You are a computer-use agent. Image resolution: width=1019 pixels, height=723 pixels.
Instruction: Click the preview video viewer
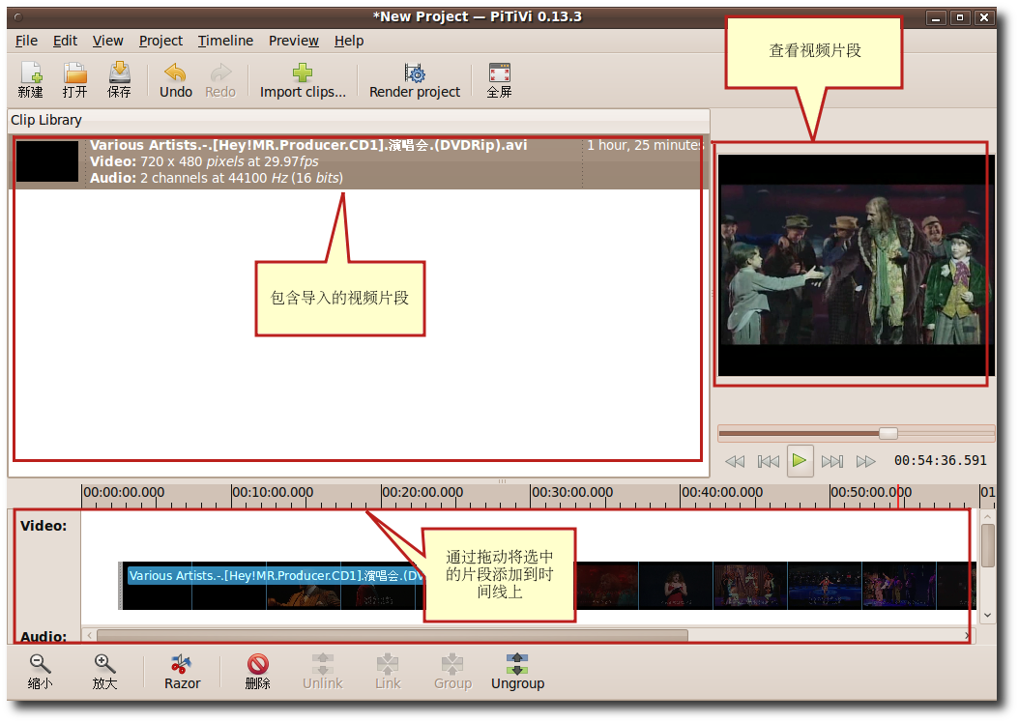tap(856, 265)
